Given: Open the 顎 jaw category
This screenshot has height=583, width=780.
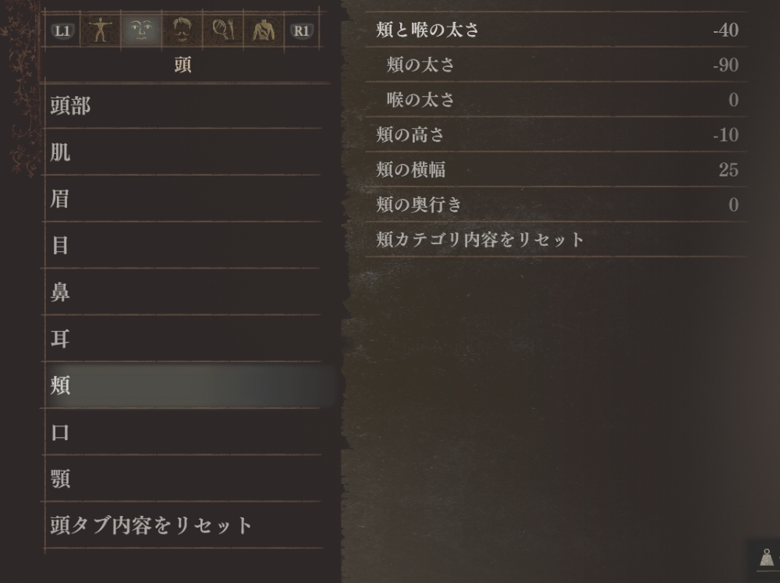Looking at the screenshot, I should tap(183, 478).
